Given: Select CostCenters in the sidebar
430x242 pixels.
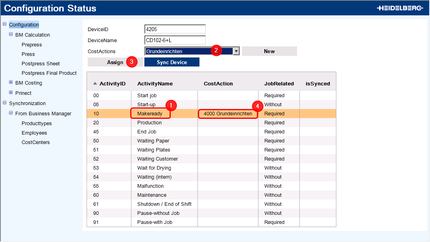Looking at the screenshot, I should [x=35, y=142].
